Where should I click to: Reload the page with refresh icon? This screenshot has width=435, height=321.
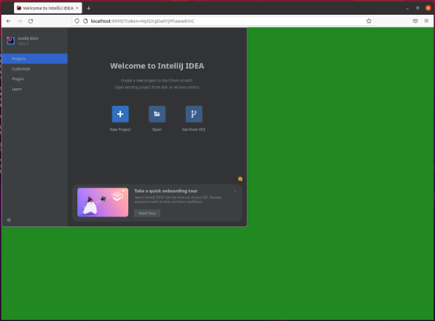31,21
